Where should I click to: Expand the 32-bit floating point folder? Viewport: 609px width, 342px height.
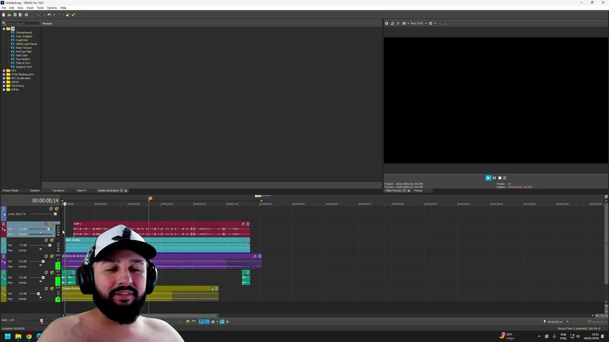point(4,75)
